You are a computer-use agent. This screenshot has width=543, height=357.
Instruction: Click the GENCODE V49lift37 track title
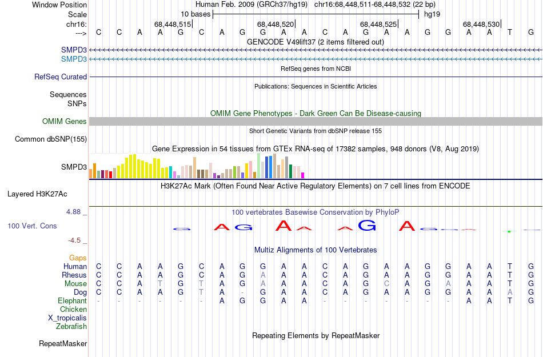click(x=315, y=42)
